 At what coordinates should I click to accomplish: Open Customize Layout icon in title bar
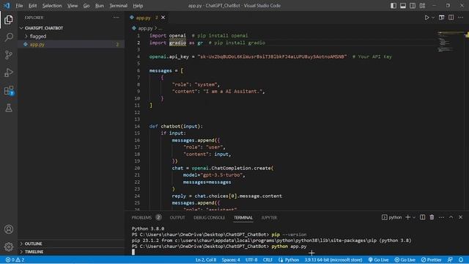click(422, 6)
